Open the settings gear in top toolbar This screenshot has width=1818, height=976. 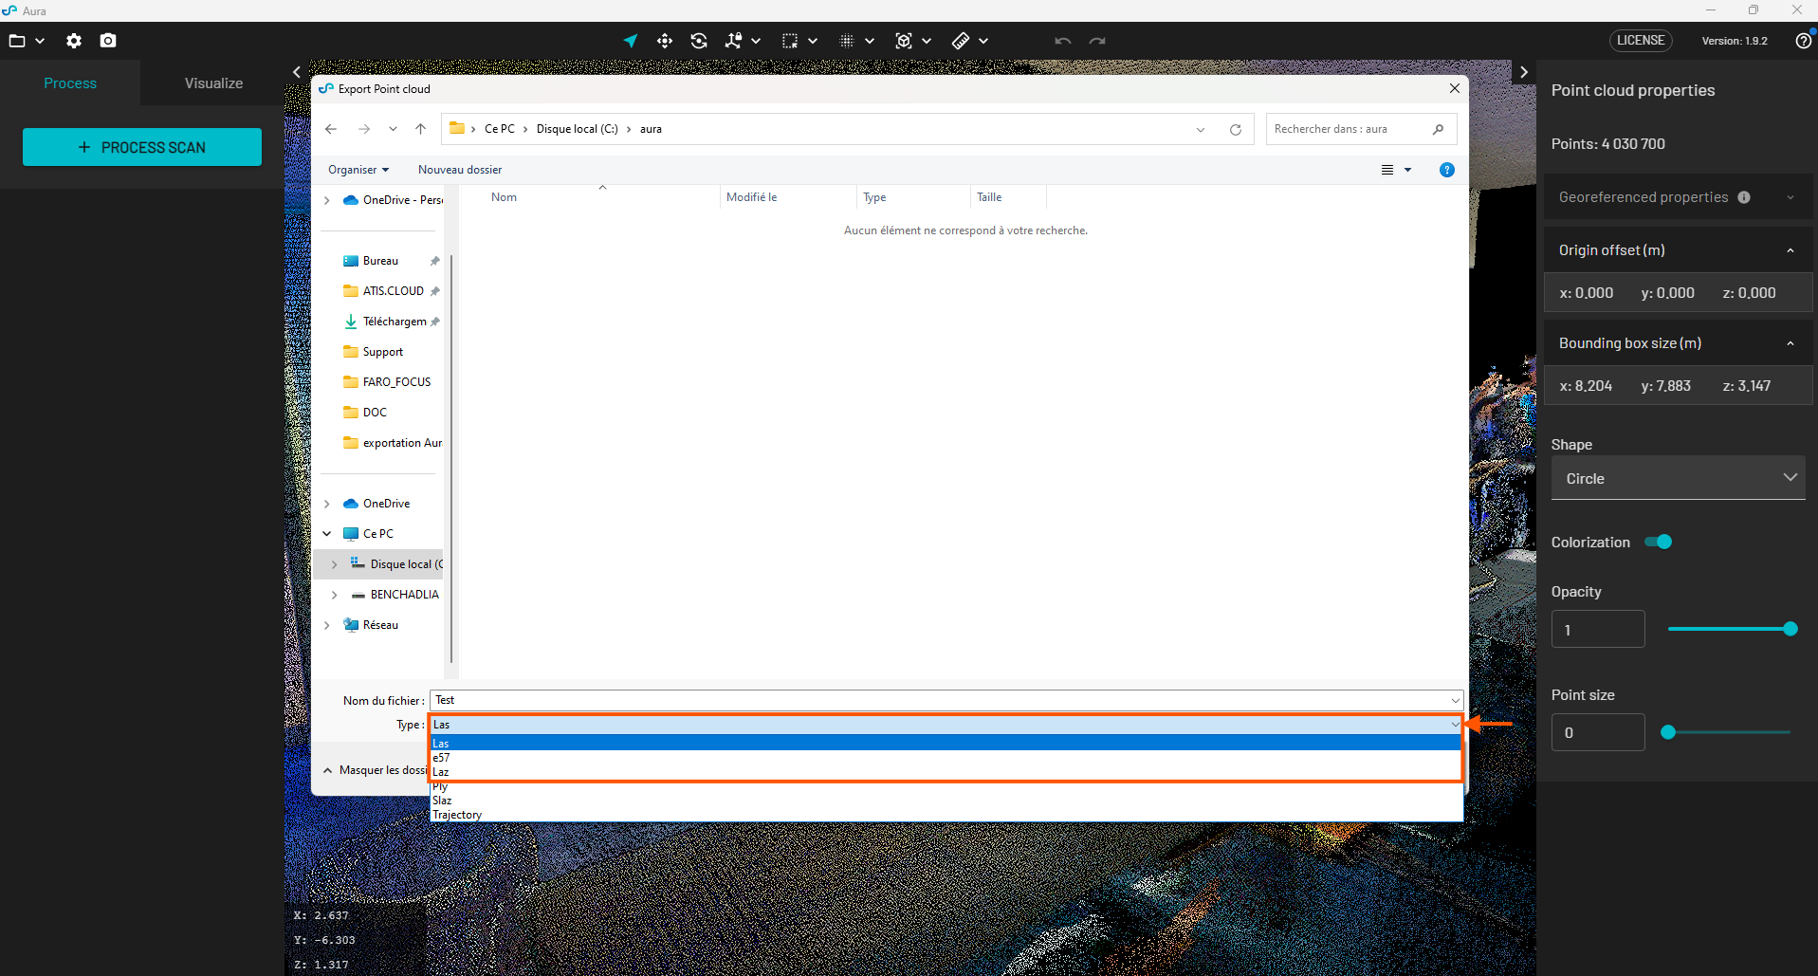click(x=74, y=41)
